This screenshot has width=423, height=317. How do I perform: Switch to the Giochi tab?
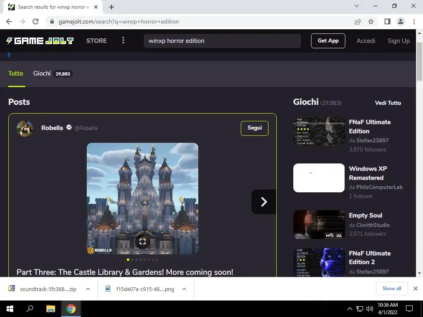52,73
